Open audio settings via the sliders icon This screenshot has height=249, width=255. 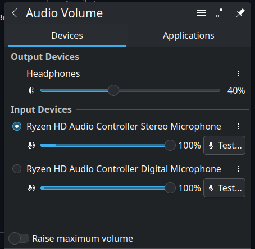(221, 13)
